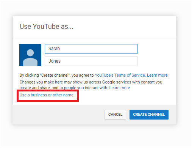Image resolution: width=192 pixels, height=148 pixels.
Task: Dismiss the dialog with the Cancel button
Action: click(115, 115)
